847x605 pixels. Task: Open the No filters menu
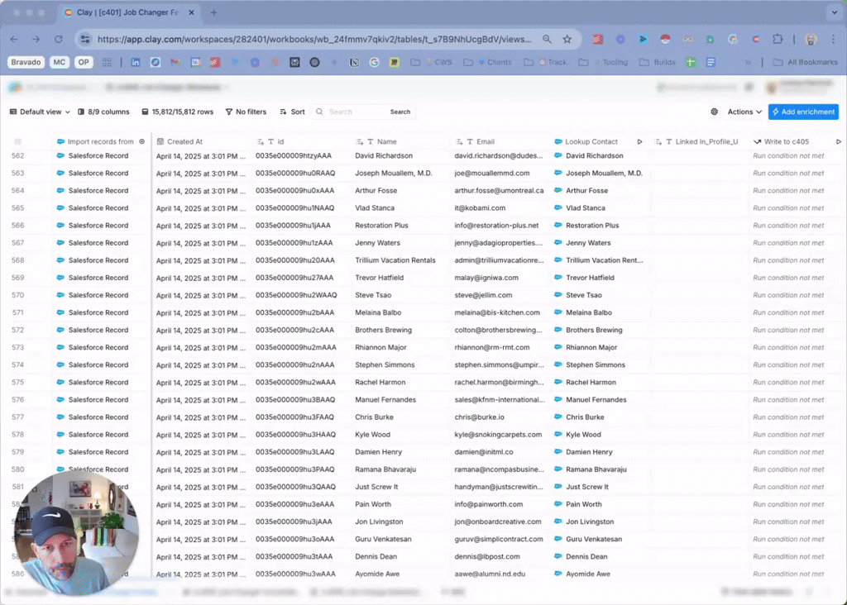(246, 112)
